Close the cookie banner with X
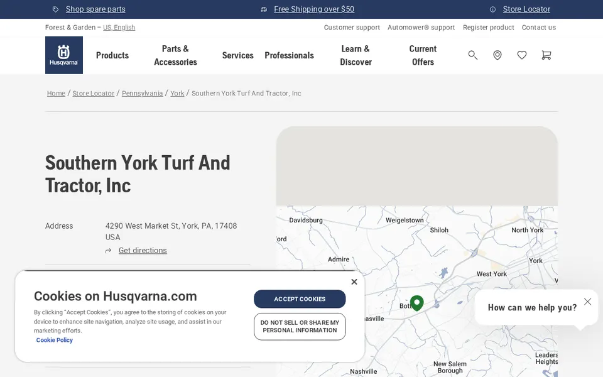Screen dimensions: 603x377 coord(354,281)
